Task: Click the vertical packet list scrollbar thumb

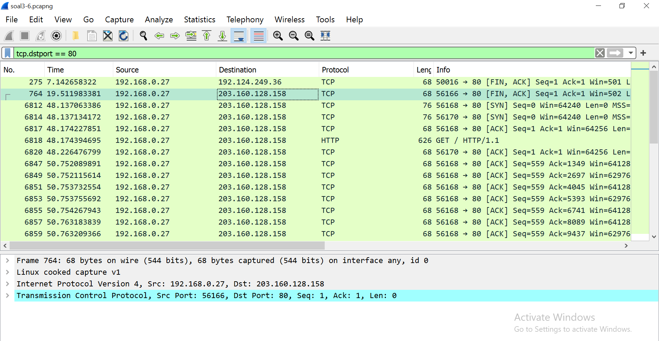Action: pyautogui.click(x=654, y=107)
